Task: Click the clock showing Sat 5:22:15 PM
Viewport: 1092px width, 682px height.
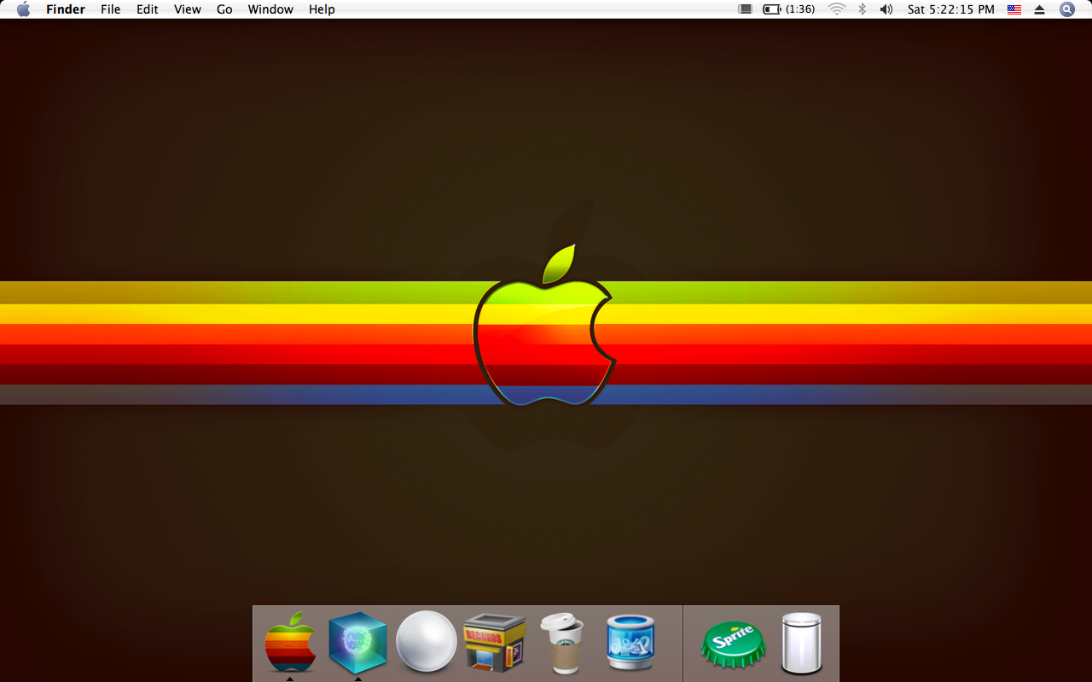Action: click(951, 9)
